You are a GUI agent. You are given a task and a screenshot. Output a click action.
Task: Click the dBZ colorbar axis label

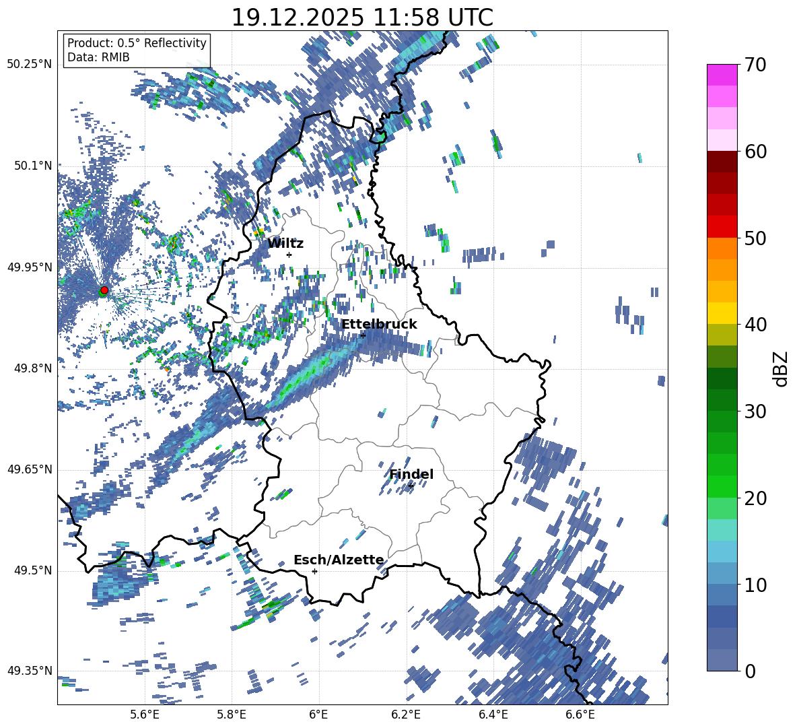click(782, 368)
